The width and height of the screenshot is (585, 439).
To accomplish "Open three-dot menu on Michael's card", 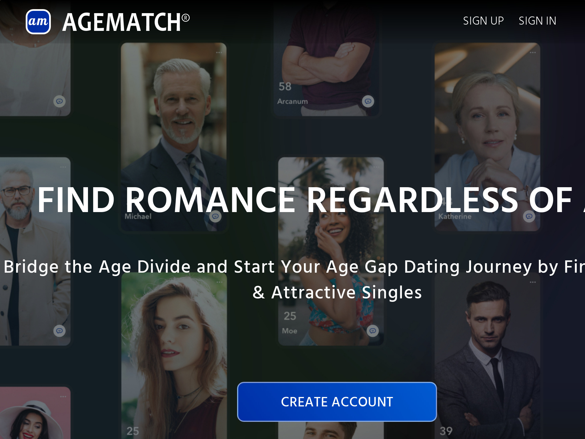I will point(219,53).
